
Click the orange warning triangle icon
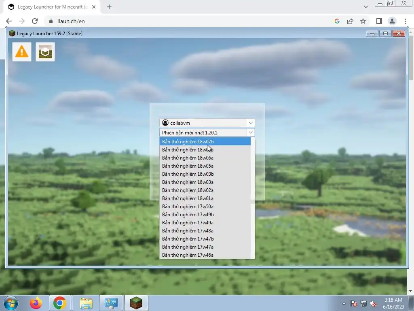point(22,52)
